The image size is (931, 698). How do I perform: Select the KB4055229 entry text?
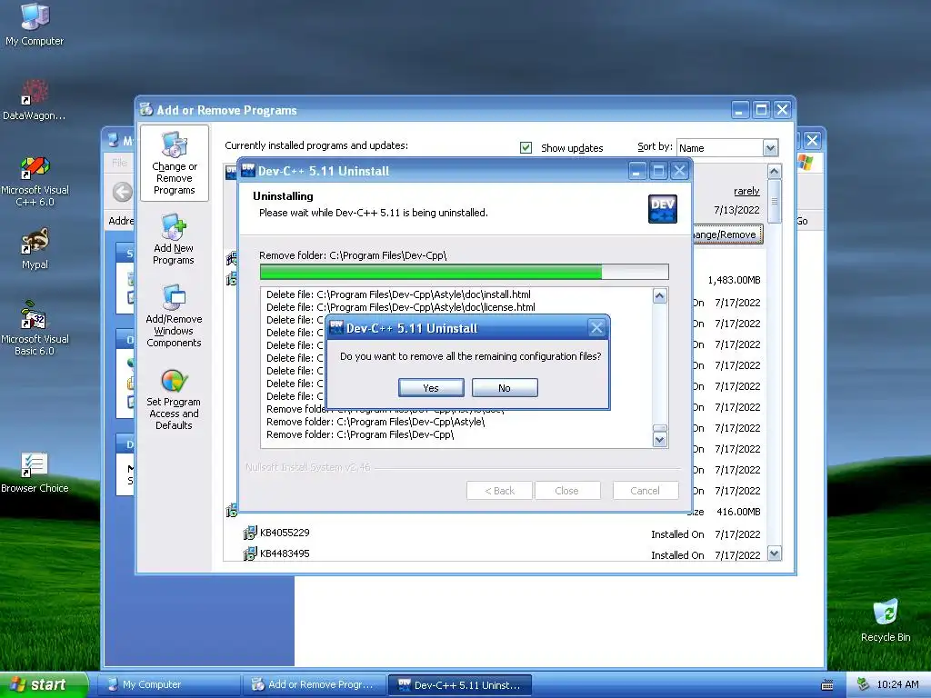point(285,533)
